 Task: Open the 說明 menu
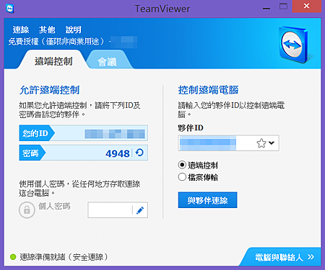[74, 30]
